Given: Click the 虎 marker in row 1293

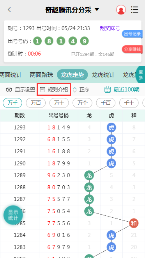Looking at the screenshot, I should (111, 127).
